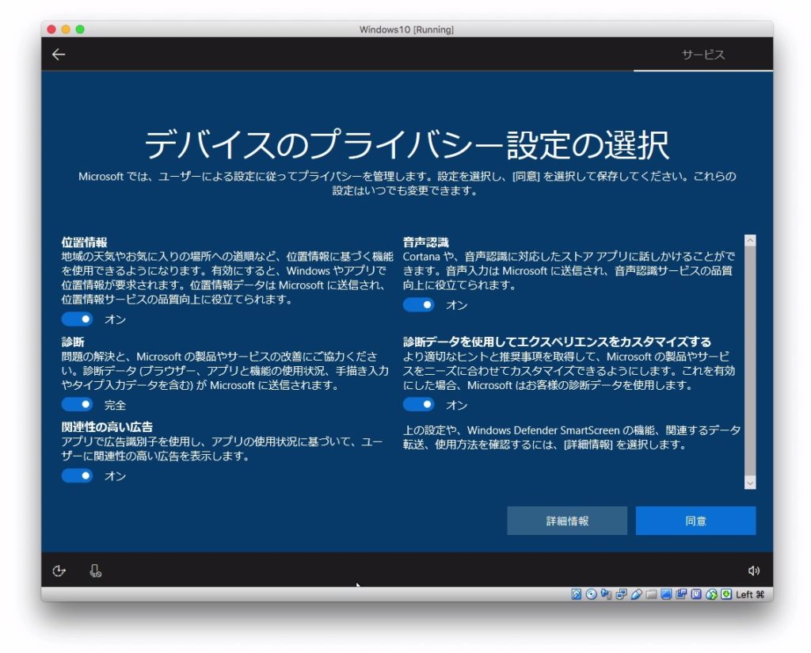Click the Windows10 [Running] window title

pos(406,29)
